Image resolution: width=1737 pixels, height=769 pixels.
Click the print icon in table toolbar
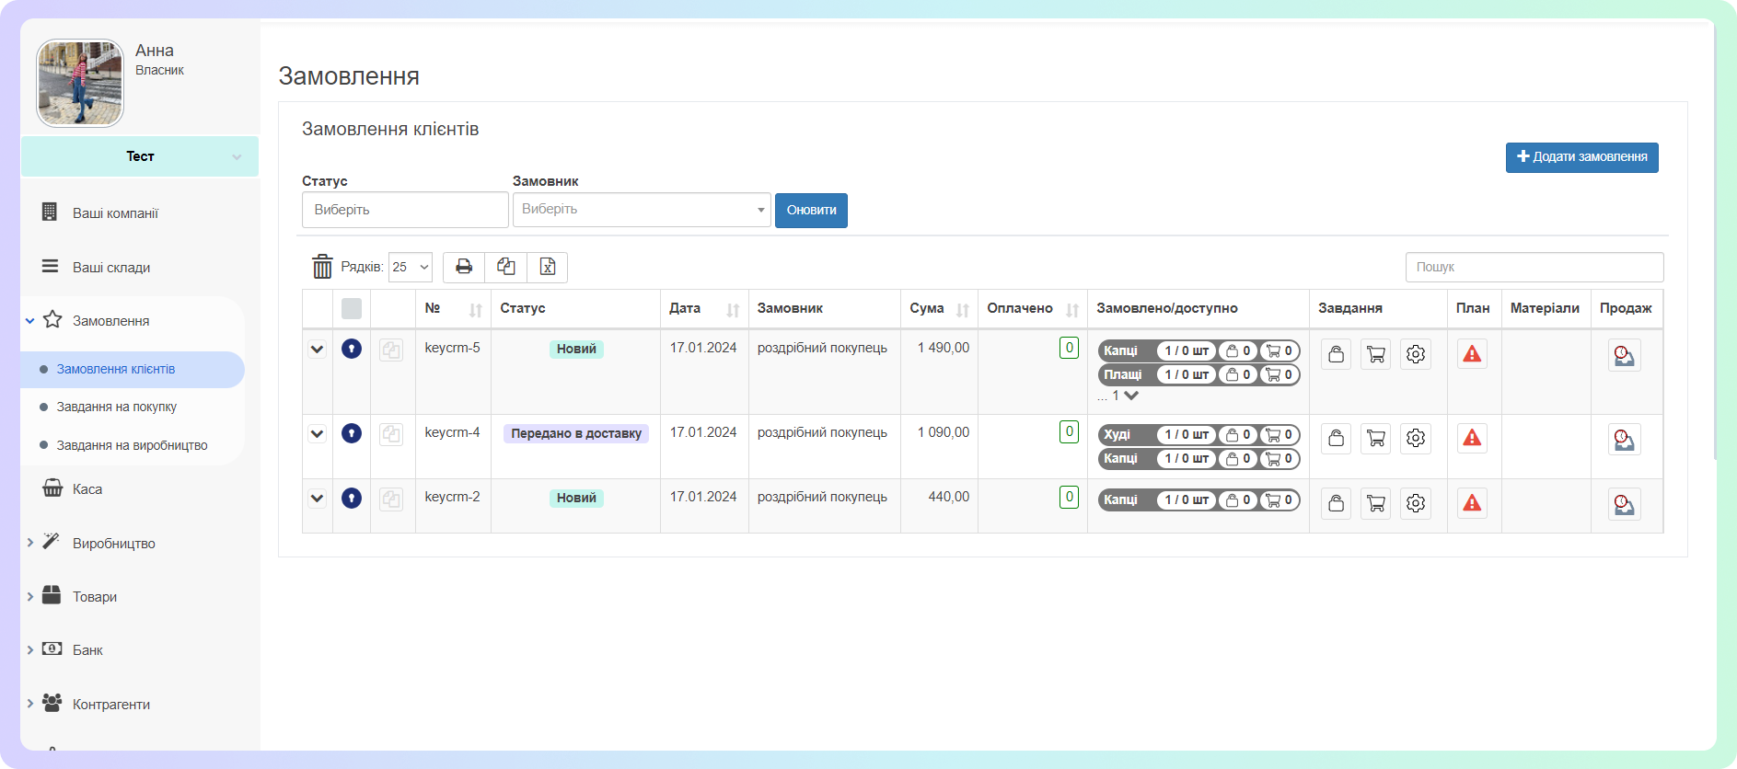click(464, 267)
